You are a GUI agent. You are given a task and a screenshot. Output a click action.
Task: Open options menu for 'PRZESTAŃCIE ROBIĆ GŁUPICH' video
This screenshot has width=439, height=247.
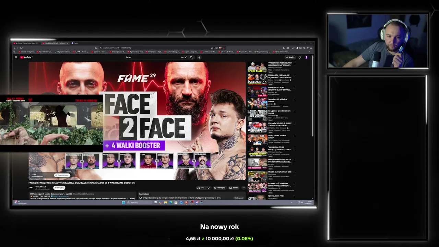click(294, 63)
